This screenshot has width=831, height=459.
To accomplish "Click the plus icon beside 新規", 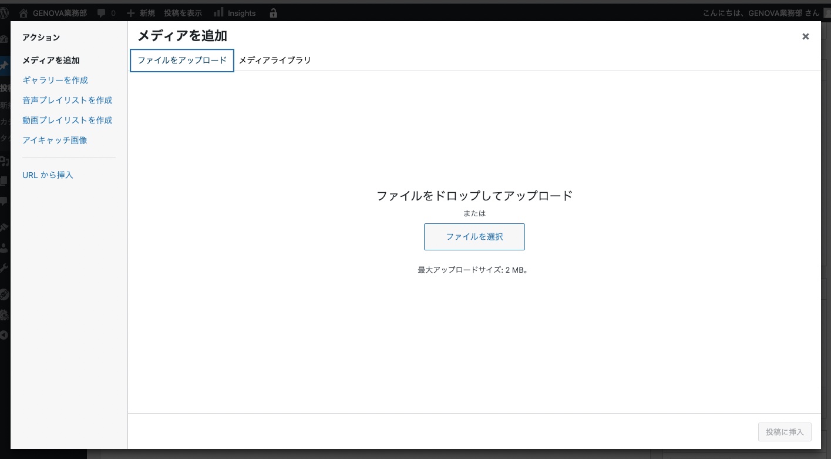I will (131, 13).
